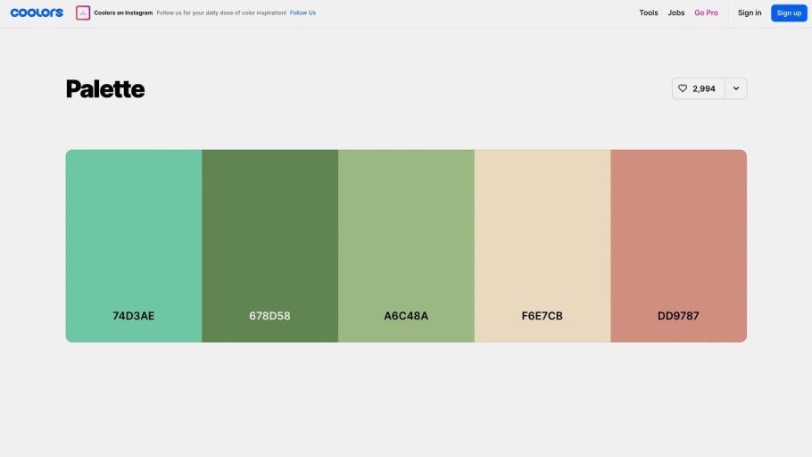Click the Sign in button

[x=750, y=12]
